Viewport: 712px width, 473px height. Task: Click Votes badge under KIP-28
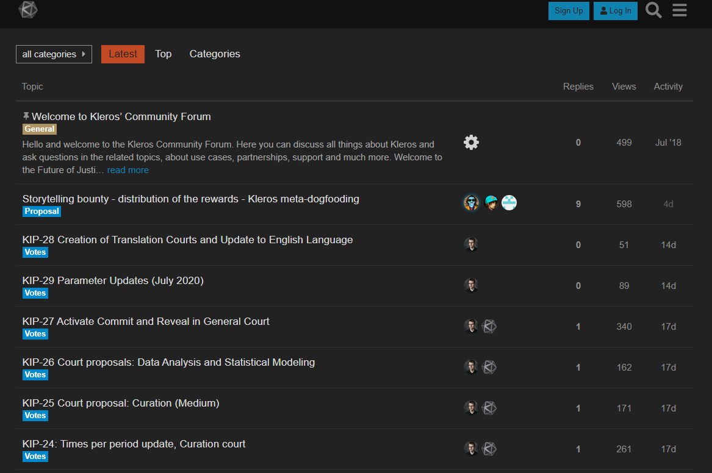pos(35,252)
